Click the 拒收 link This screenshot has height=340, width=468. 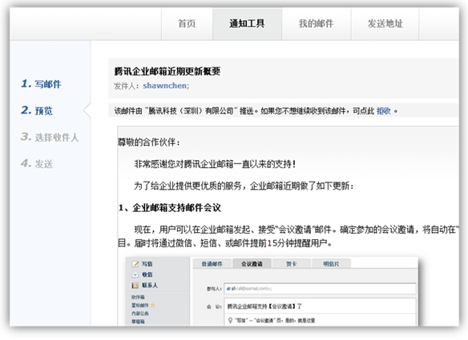click(384, 111)
